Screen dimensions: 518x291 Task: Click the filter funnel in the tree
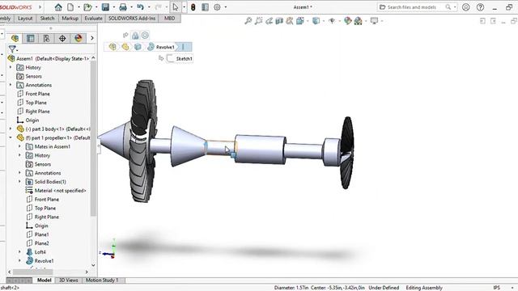pyautogui.click(x=12, y=49)
